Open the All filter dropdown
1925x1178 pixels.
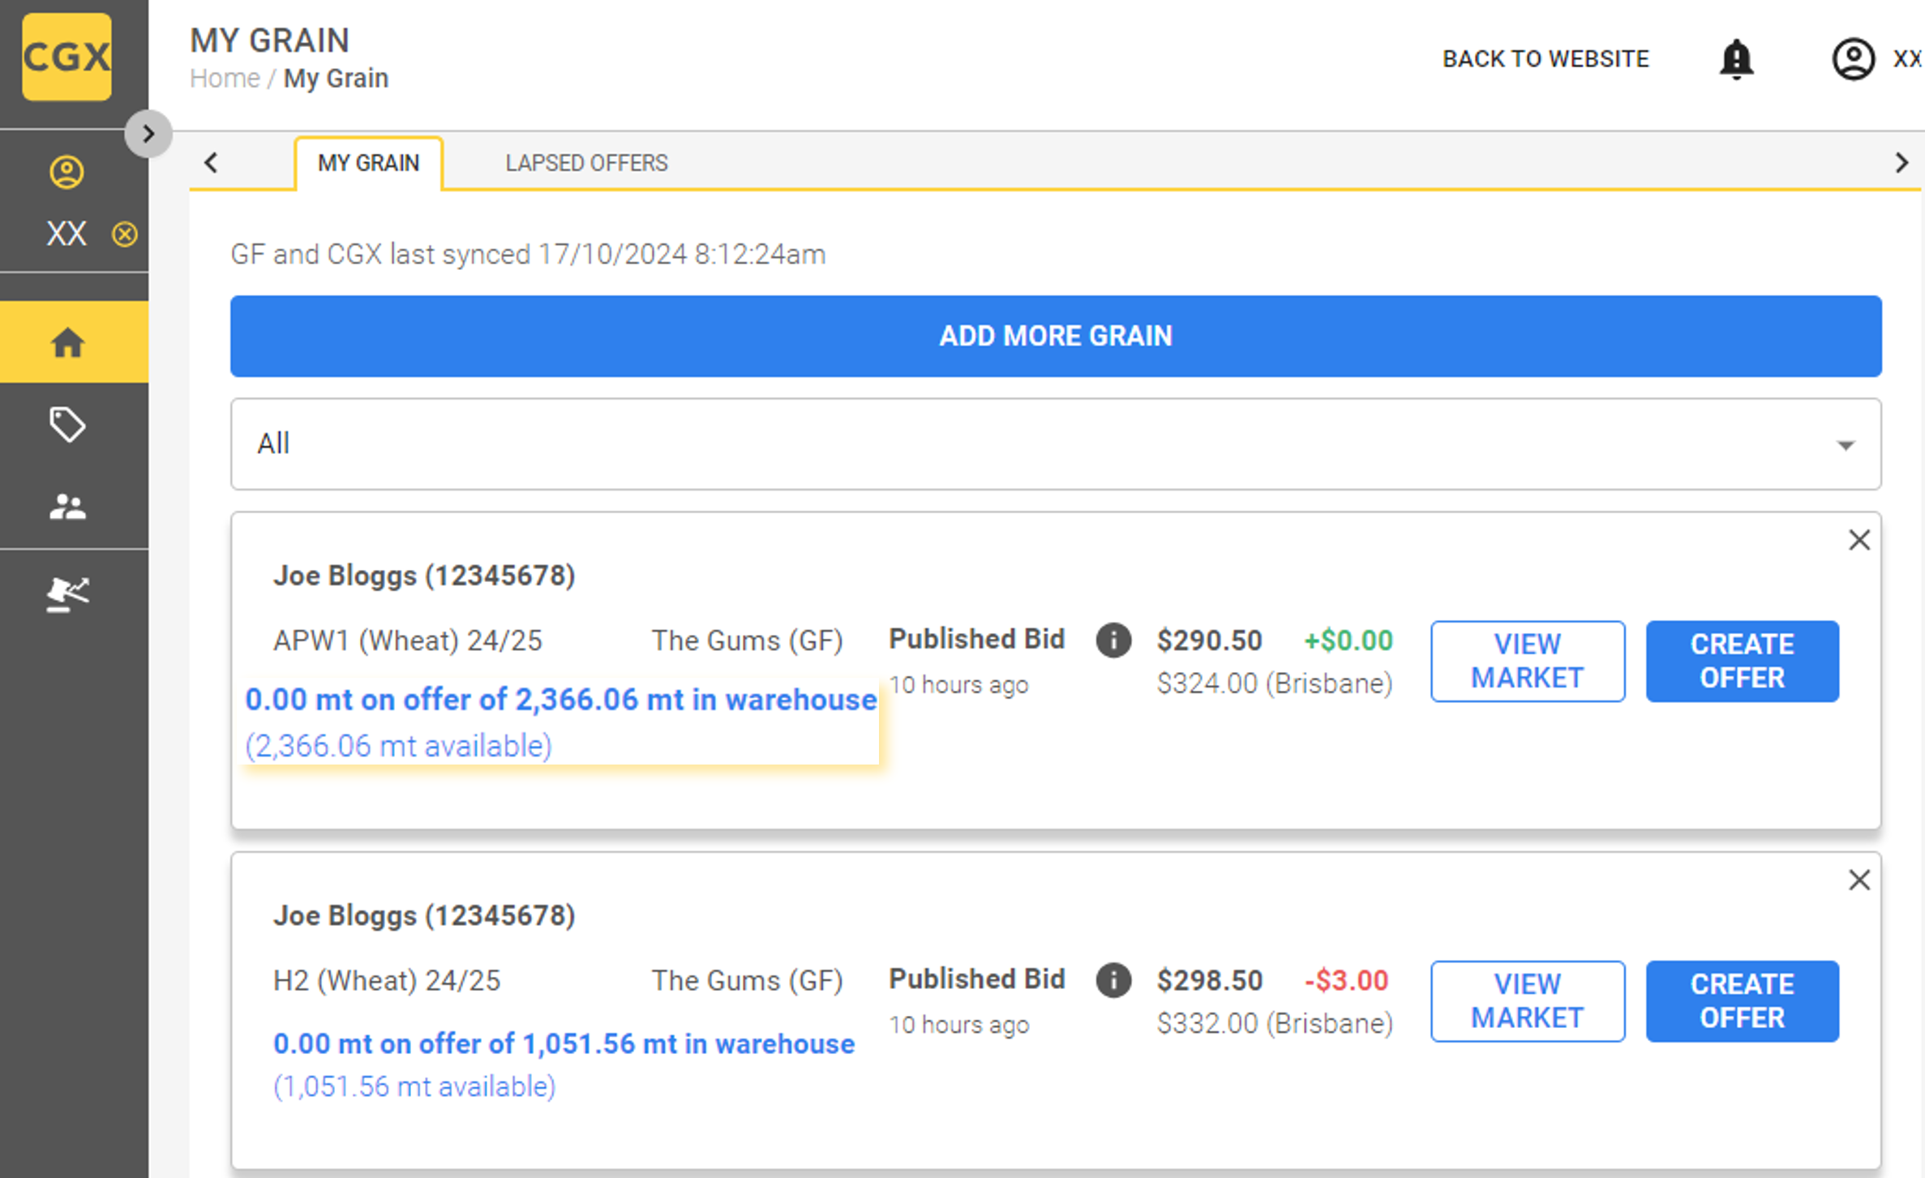(1055, 444)
